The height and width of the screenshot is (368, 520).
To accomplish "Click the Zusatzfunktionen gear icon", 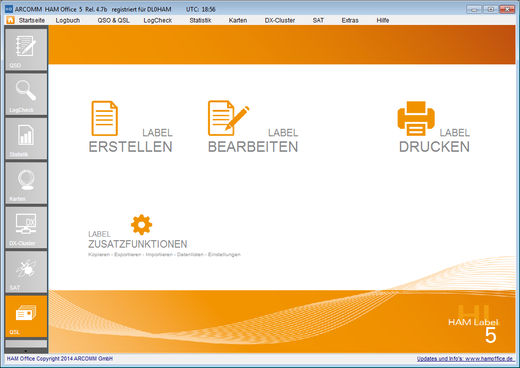I will 142,225.
